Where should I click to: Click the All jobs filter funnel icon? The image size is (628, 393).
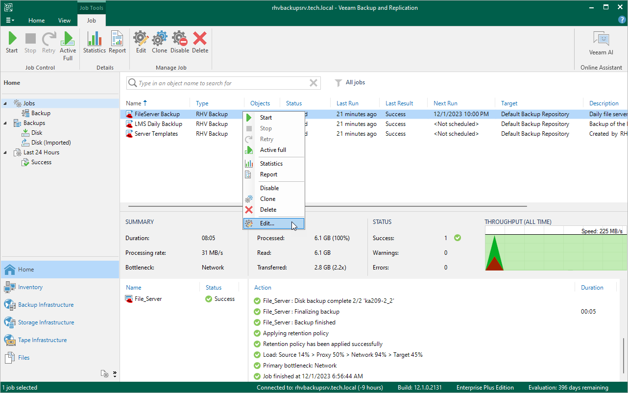click(x=338, y=83)
